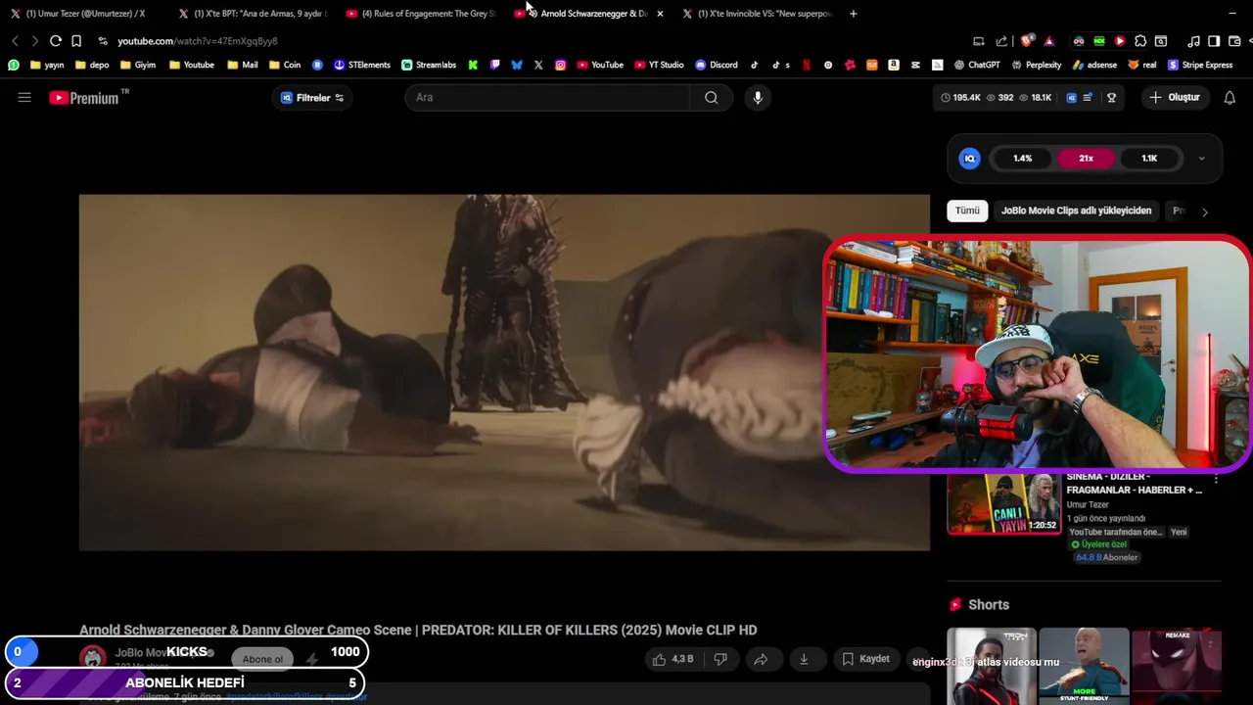This screenshot has height=705, width=1253.
Task: Open the CANLI YAYIN video thumbnail
Action: [1003, 504]
